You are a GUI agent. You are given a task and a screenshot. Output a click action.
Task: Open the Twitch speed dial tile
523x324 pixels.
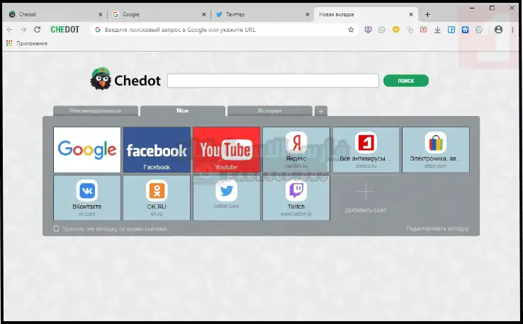[x=296, y=197]
